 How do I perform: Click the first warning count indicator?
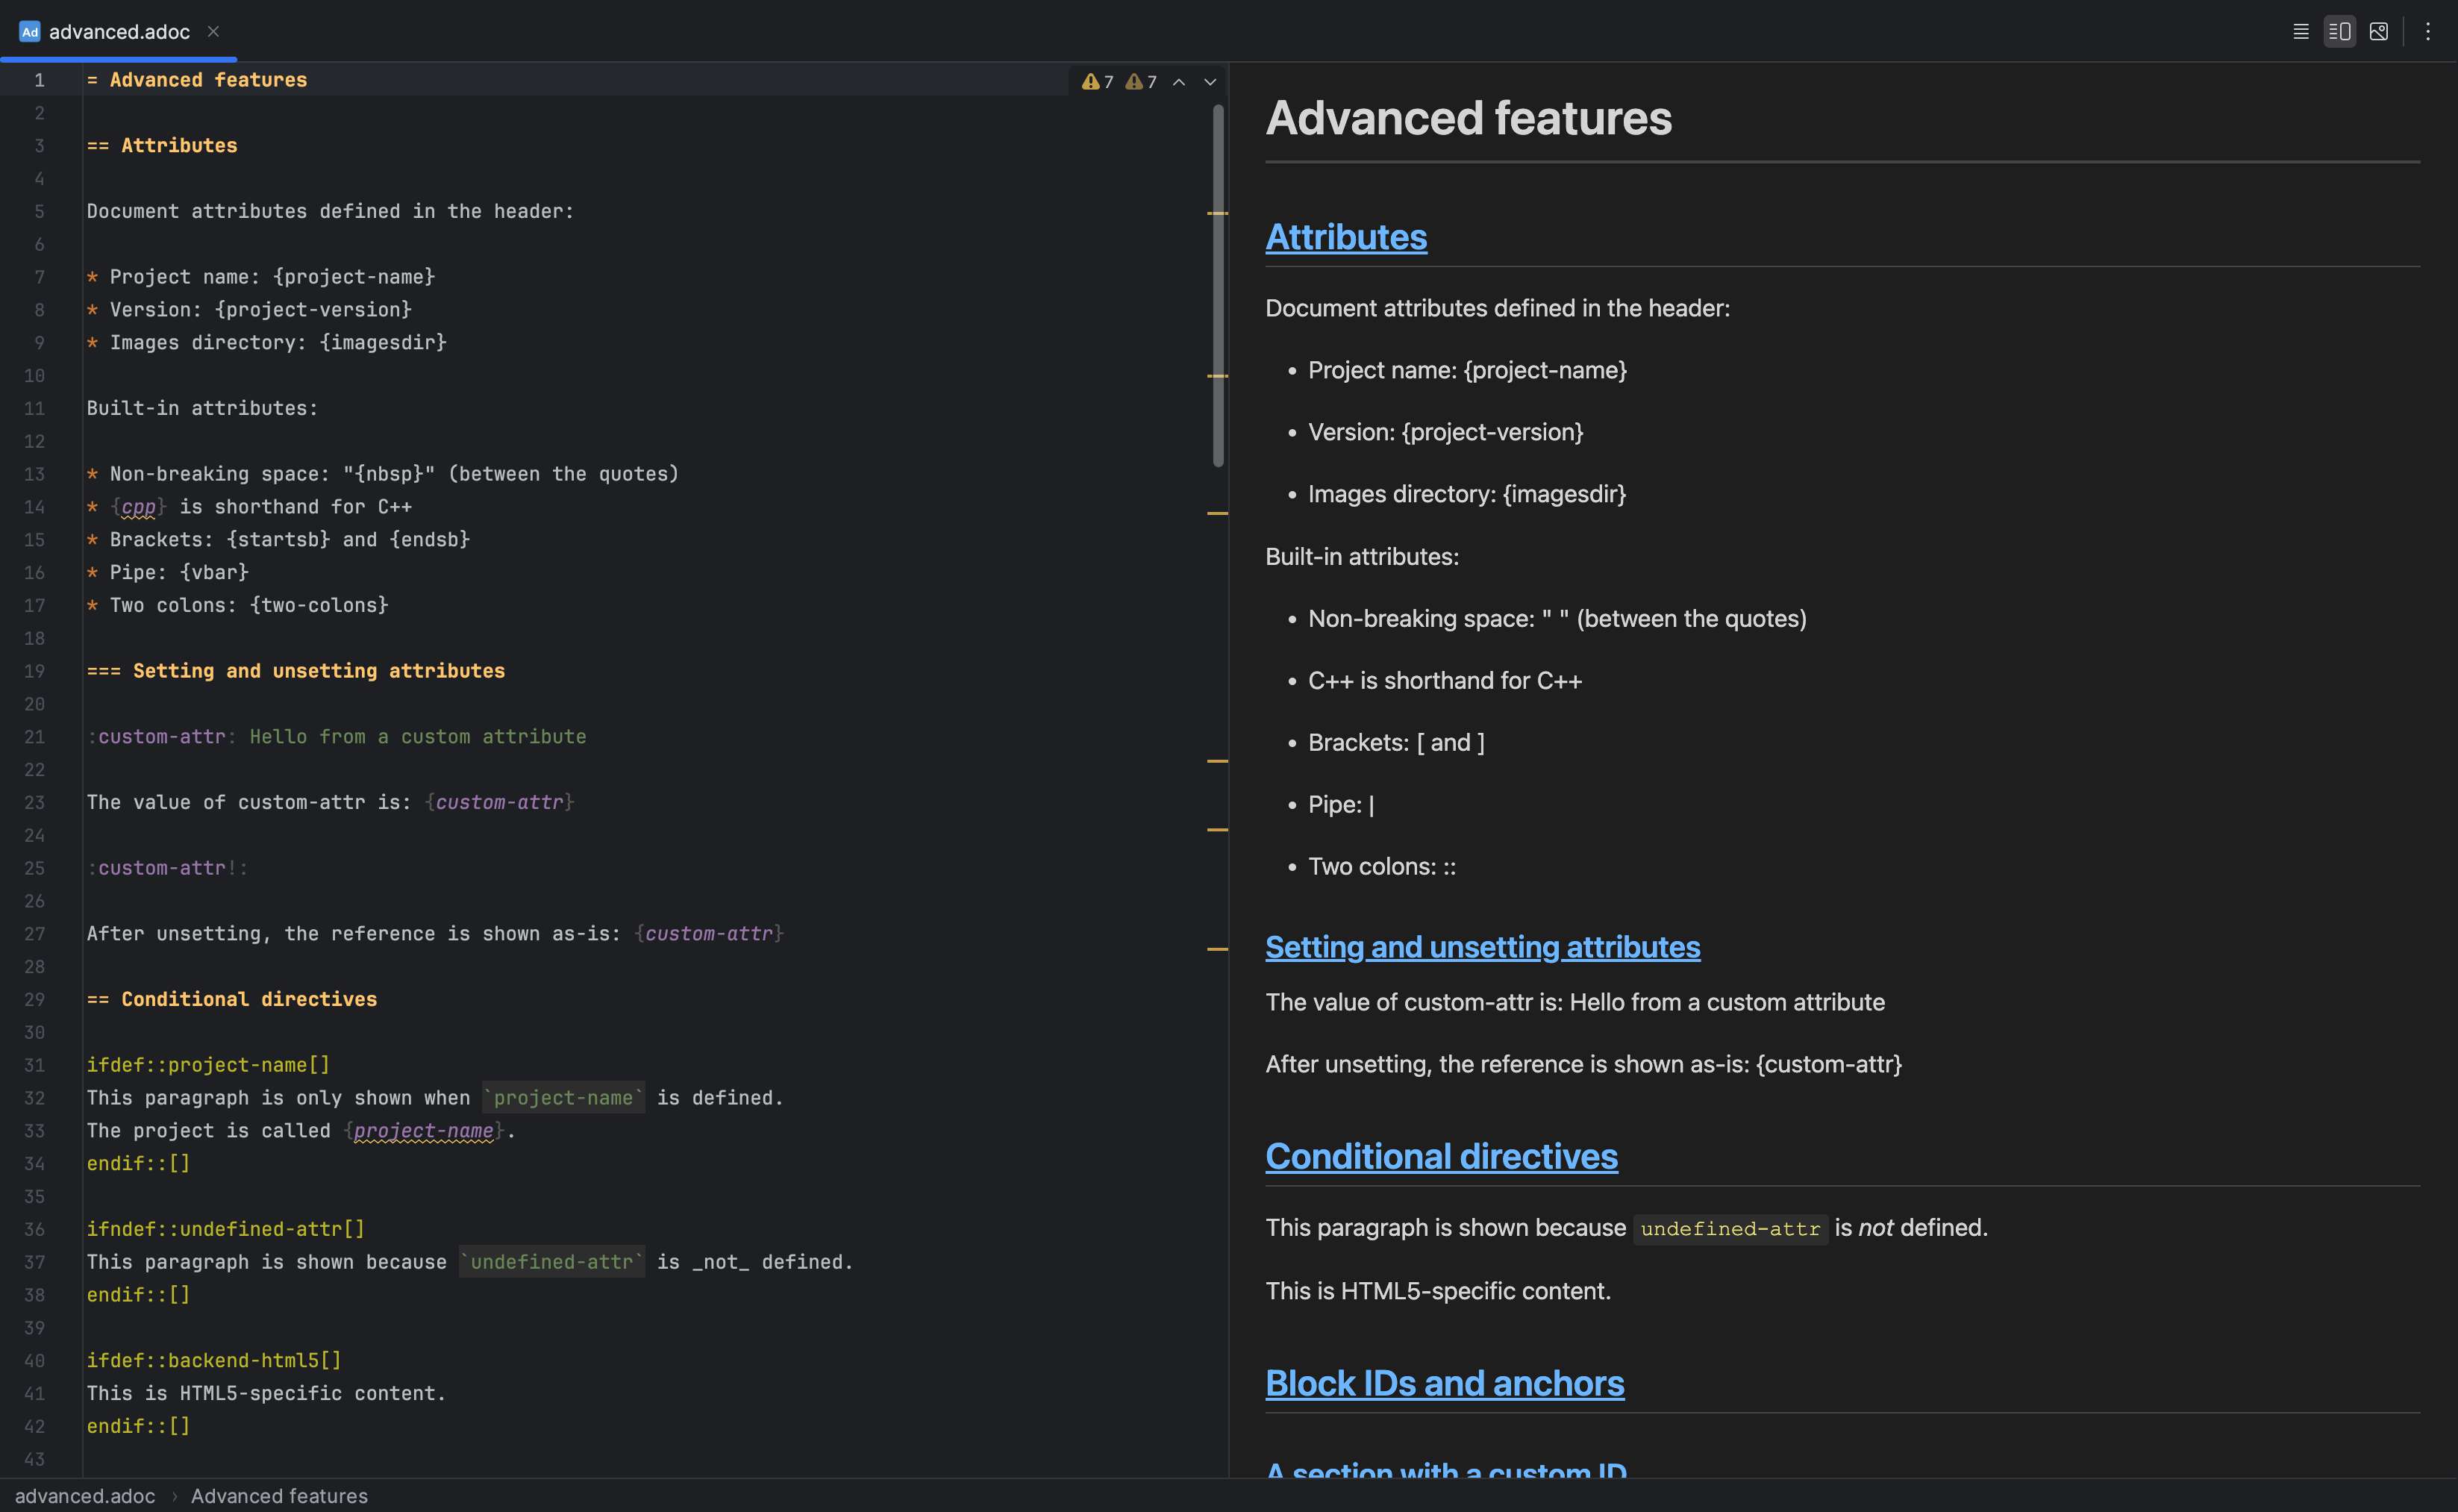(1098, 82)
